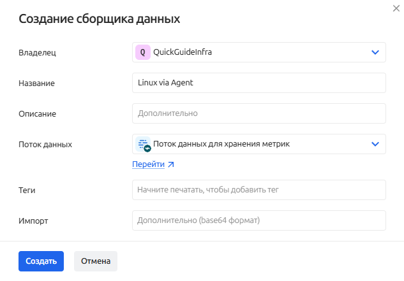Click the 'Создание сборщика данных' dialog title
Image resolution: width=404 pixels, height=281 pixels.
pyautogui.click(x=99, y=19)
